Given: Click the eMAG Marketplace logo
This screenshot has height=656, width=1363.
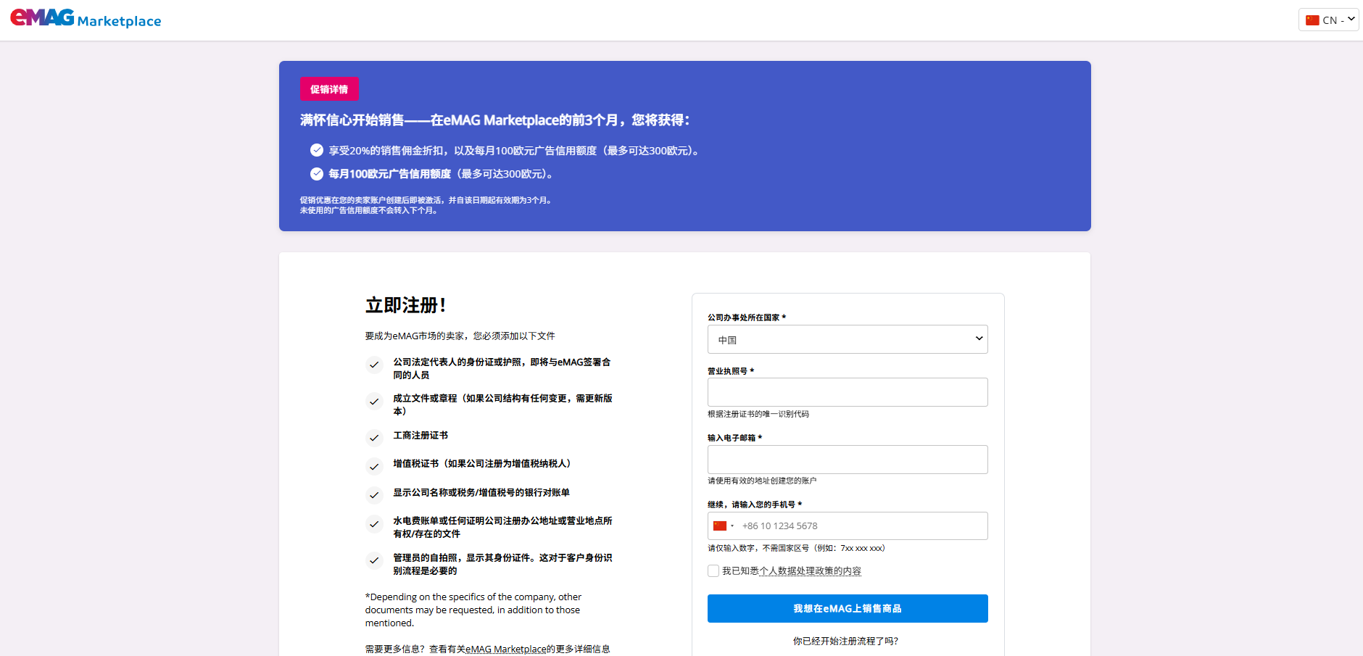Looking at the screenshot, I should (86, 19).
